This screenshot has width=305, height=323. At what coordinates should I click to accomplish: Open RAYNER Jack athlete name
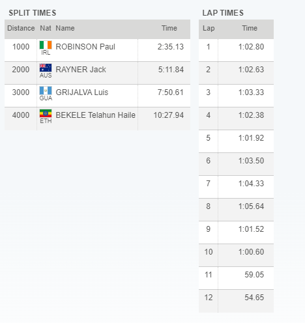[x=81, y=70]
